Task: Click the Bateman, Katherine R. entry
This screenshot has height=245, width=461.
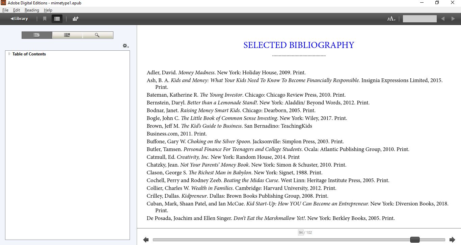Action: tap(246, 95)
